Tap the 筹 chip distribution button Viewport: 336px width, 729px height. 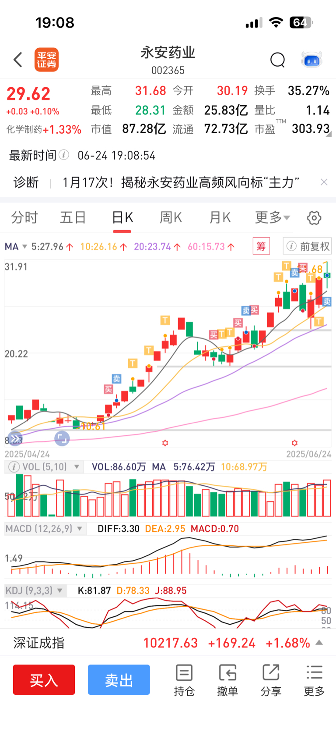(x=261, y=246)
